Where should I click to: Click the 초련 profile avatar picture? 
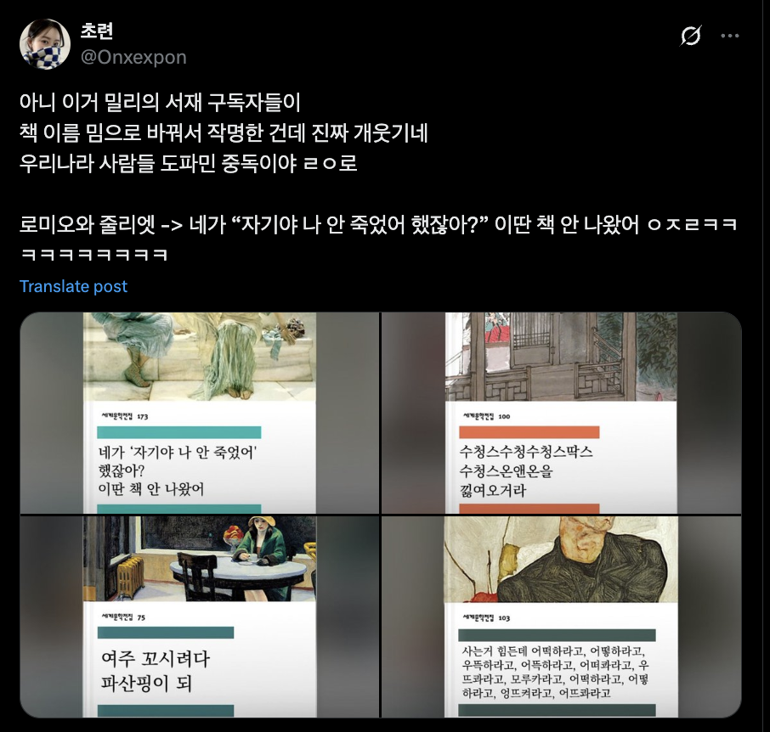[x=45, y=44]
